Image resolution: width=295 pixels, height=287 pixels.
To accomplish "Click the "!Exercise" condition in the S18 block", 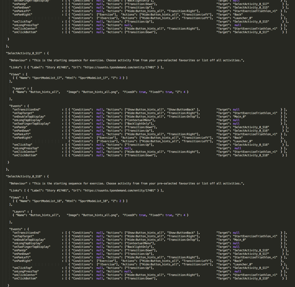I will [108, 265].
